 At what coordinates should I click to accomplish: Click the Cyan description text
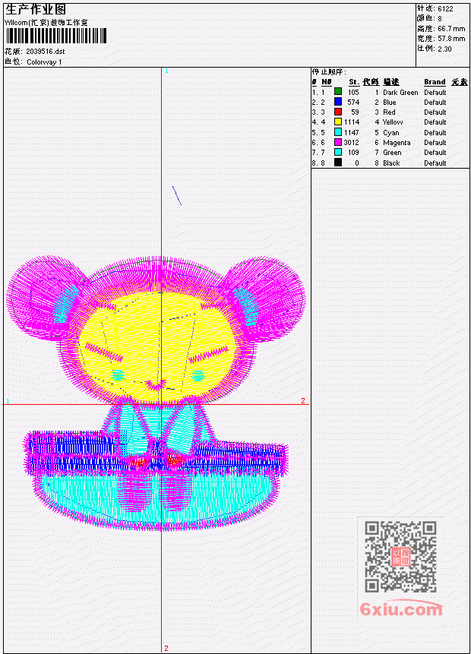[x=391, y=133]
